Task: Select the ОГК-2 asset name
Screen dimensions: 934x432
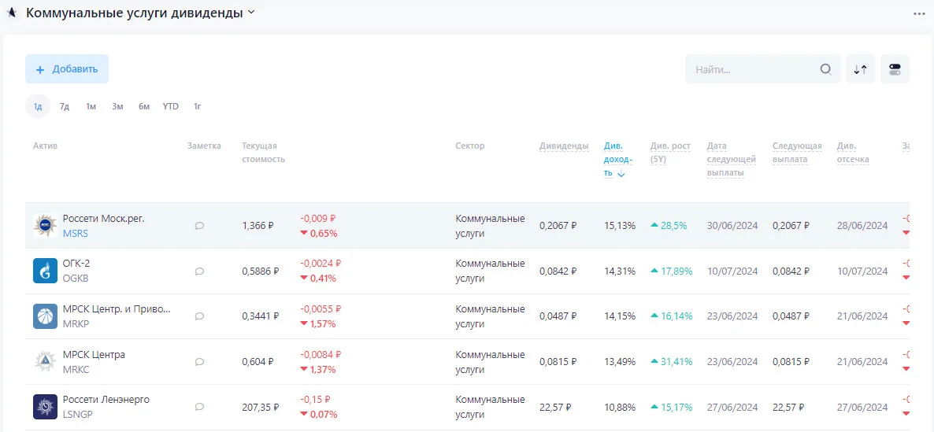Action: tap(76, 263)
